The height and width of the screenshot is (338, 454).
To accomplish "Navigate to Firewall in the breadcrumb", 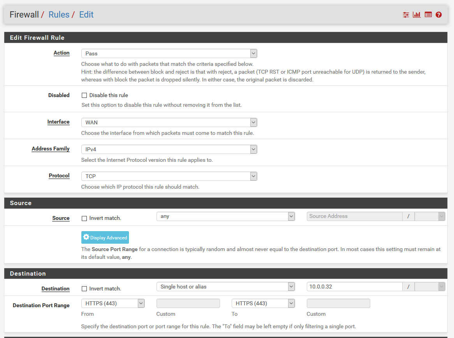I will click(x=24, y=14).
